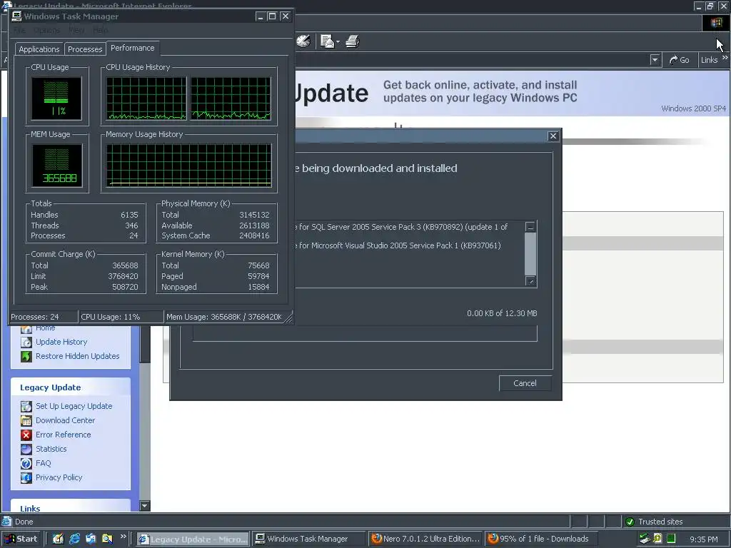Screen dimensions: 731x548
Task: Click the Trusted sites status bar text
Action: coord(660,522)
